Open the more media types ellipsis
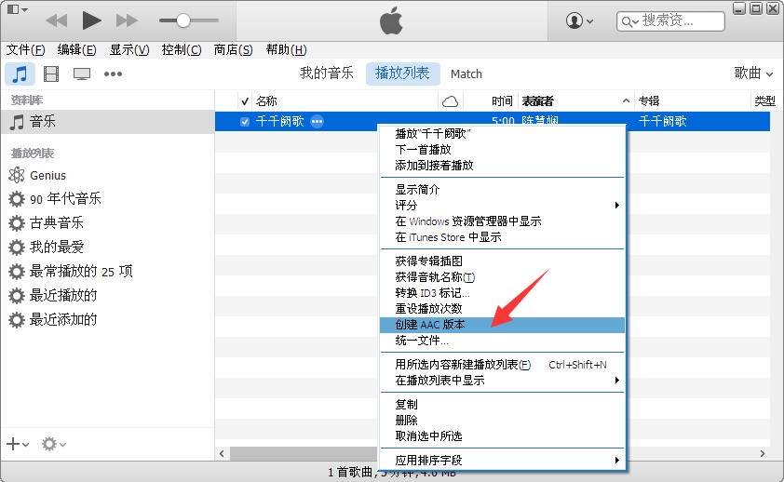The height and width of the screenshot is (482, 784). (x=113, y=74)
